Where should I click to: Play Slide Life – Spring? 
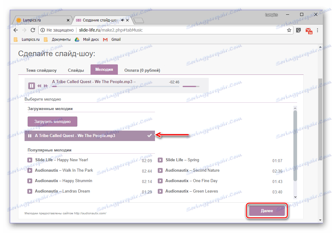click(x=160, y=160)
